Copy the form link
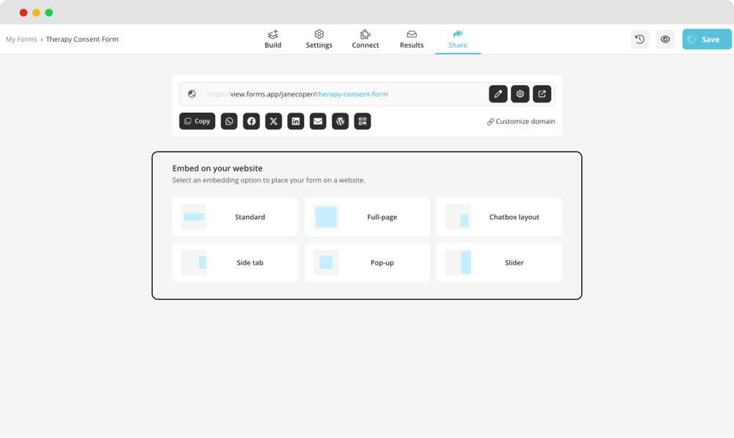 tap(197, 122)
